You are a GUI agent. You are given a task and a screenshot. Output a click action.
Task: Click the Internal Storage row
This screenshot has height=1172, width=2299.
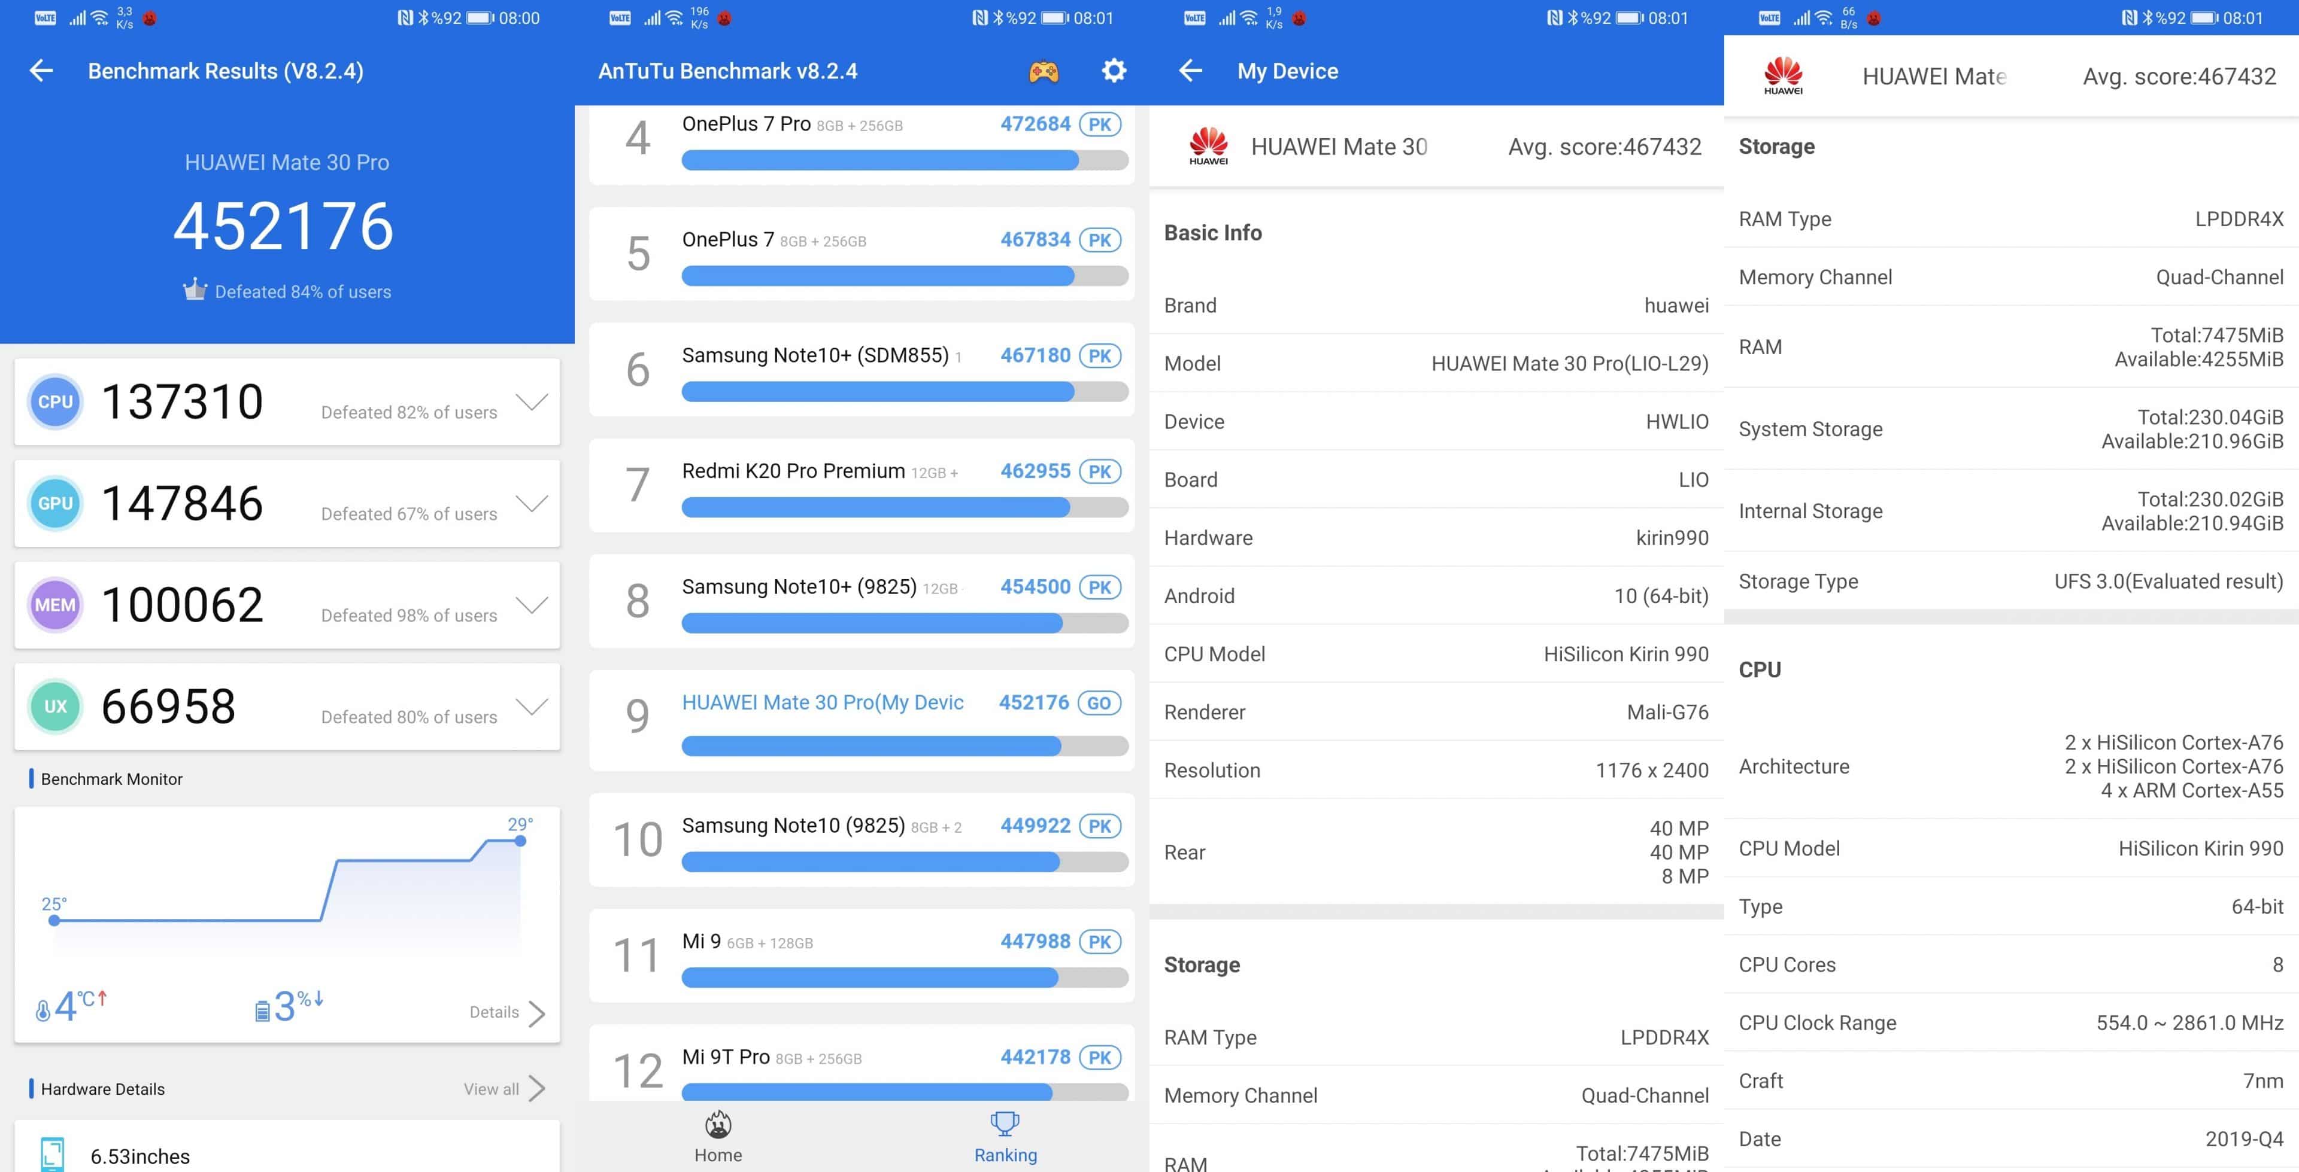tap(2011, 511)
